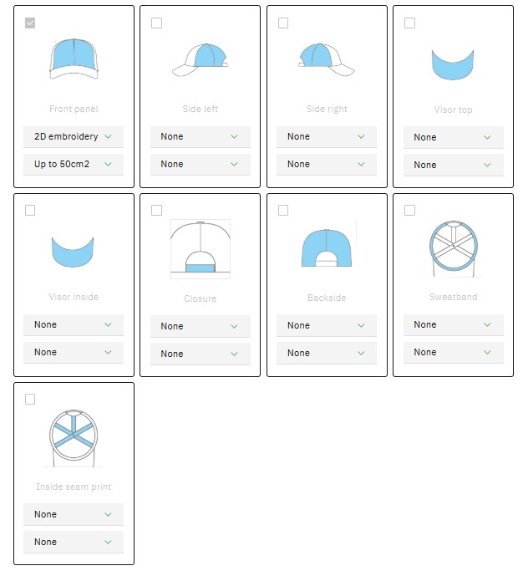This screenshot has height=576, width=528.
Task: Click the Closure cap illustration
Action: 200,248
